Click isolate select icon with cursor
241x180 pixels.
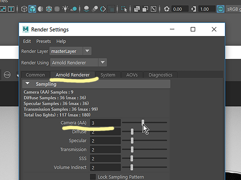click(x=124, y=9)
